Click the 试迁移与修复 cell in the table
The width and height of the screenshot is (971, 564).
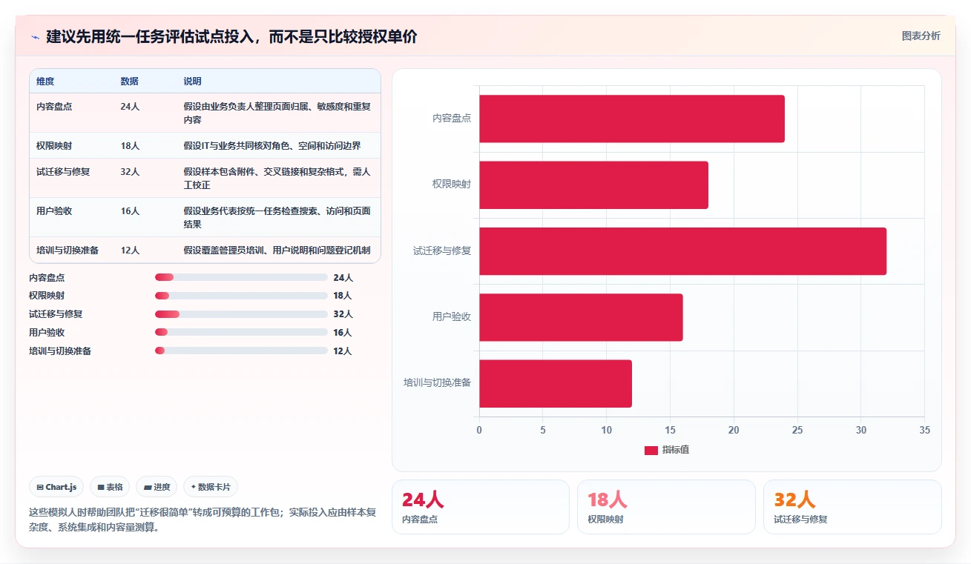click(x=63, y=172)
